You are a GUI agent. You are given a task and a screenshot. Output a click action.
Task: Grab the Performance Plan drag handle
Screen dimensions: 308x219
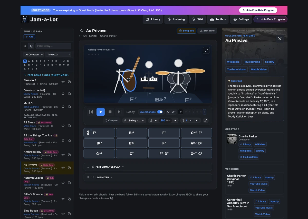pyautogui.click(x=88, y=167)
